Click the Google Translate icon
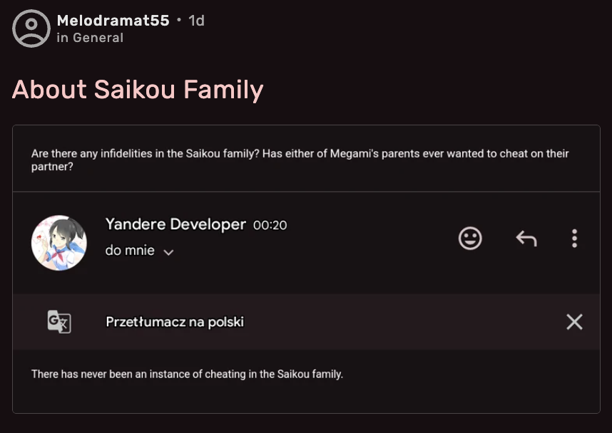Image resolution: width=612 pixels, height=433 pixels. pos(59,322)
